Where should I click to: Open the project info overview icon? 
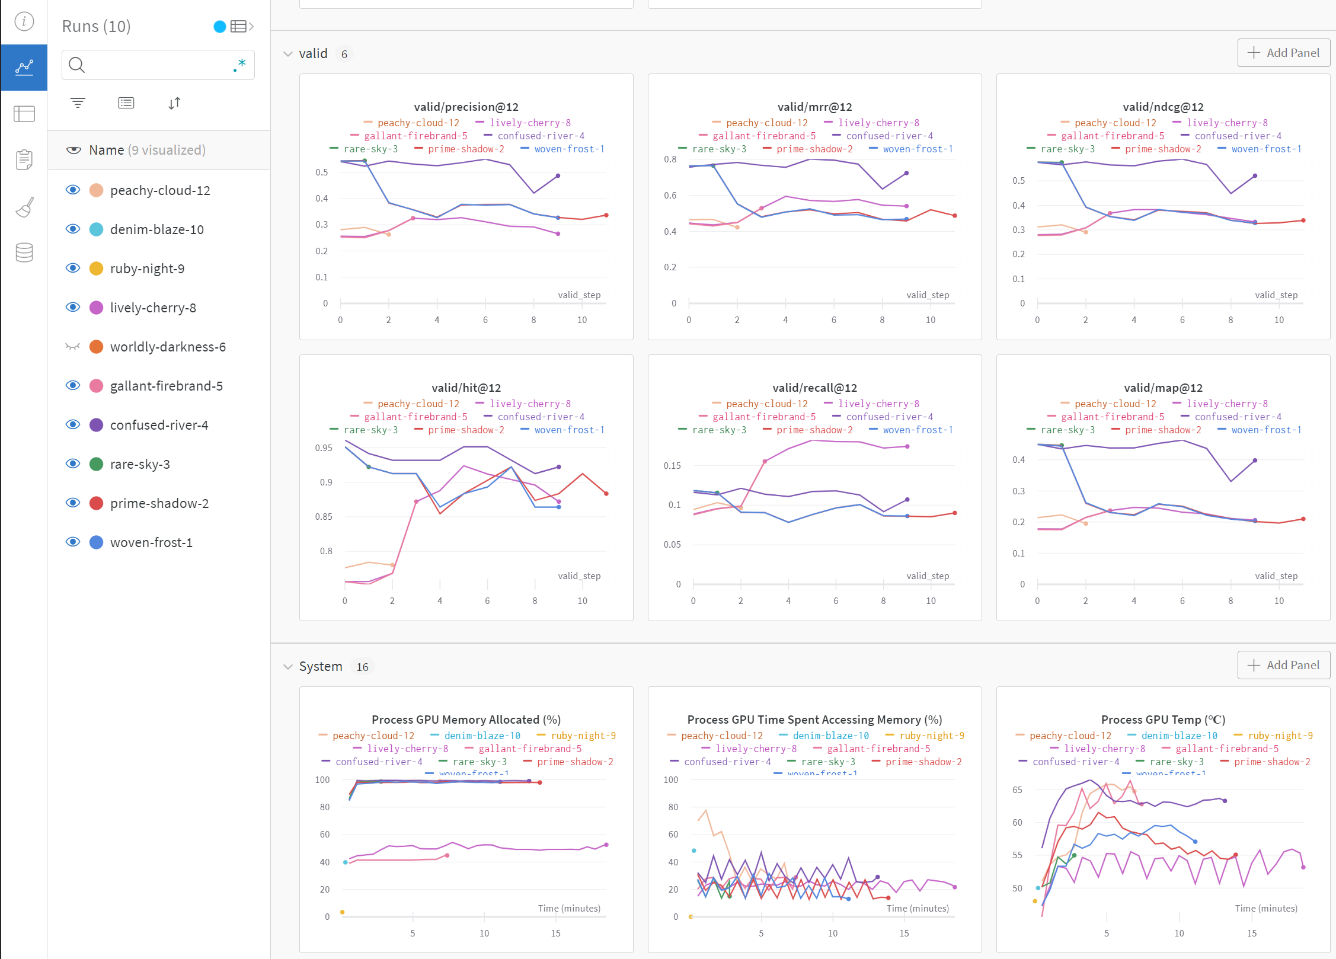pos(24,22)
